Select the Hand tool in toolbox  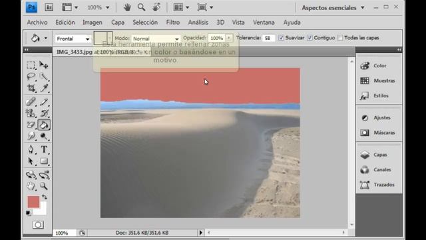31,186
